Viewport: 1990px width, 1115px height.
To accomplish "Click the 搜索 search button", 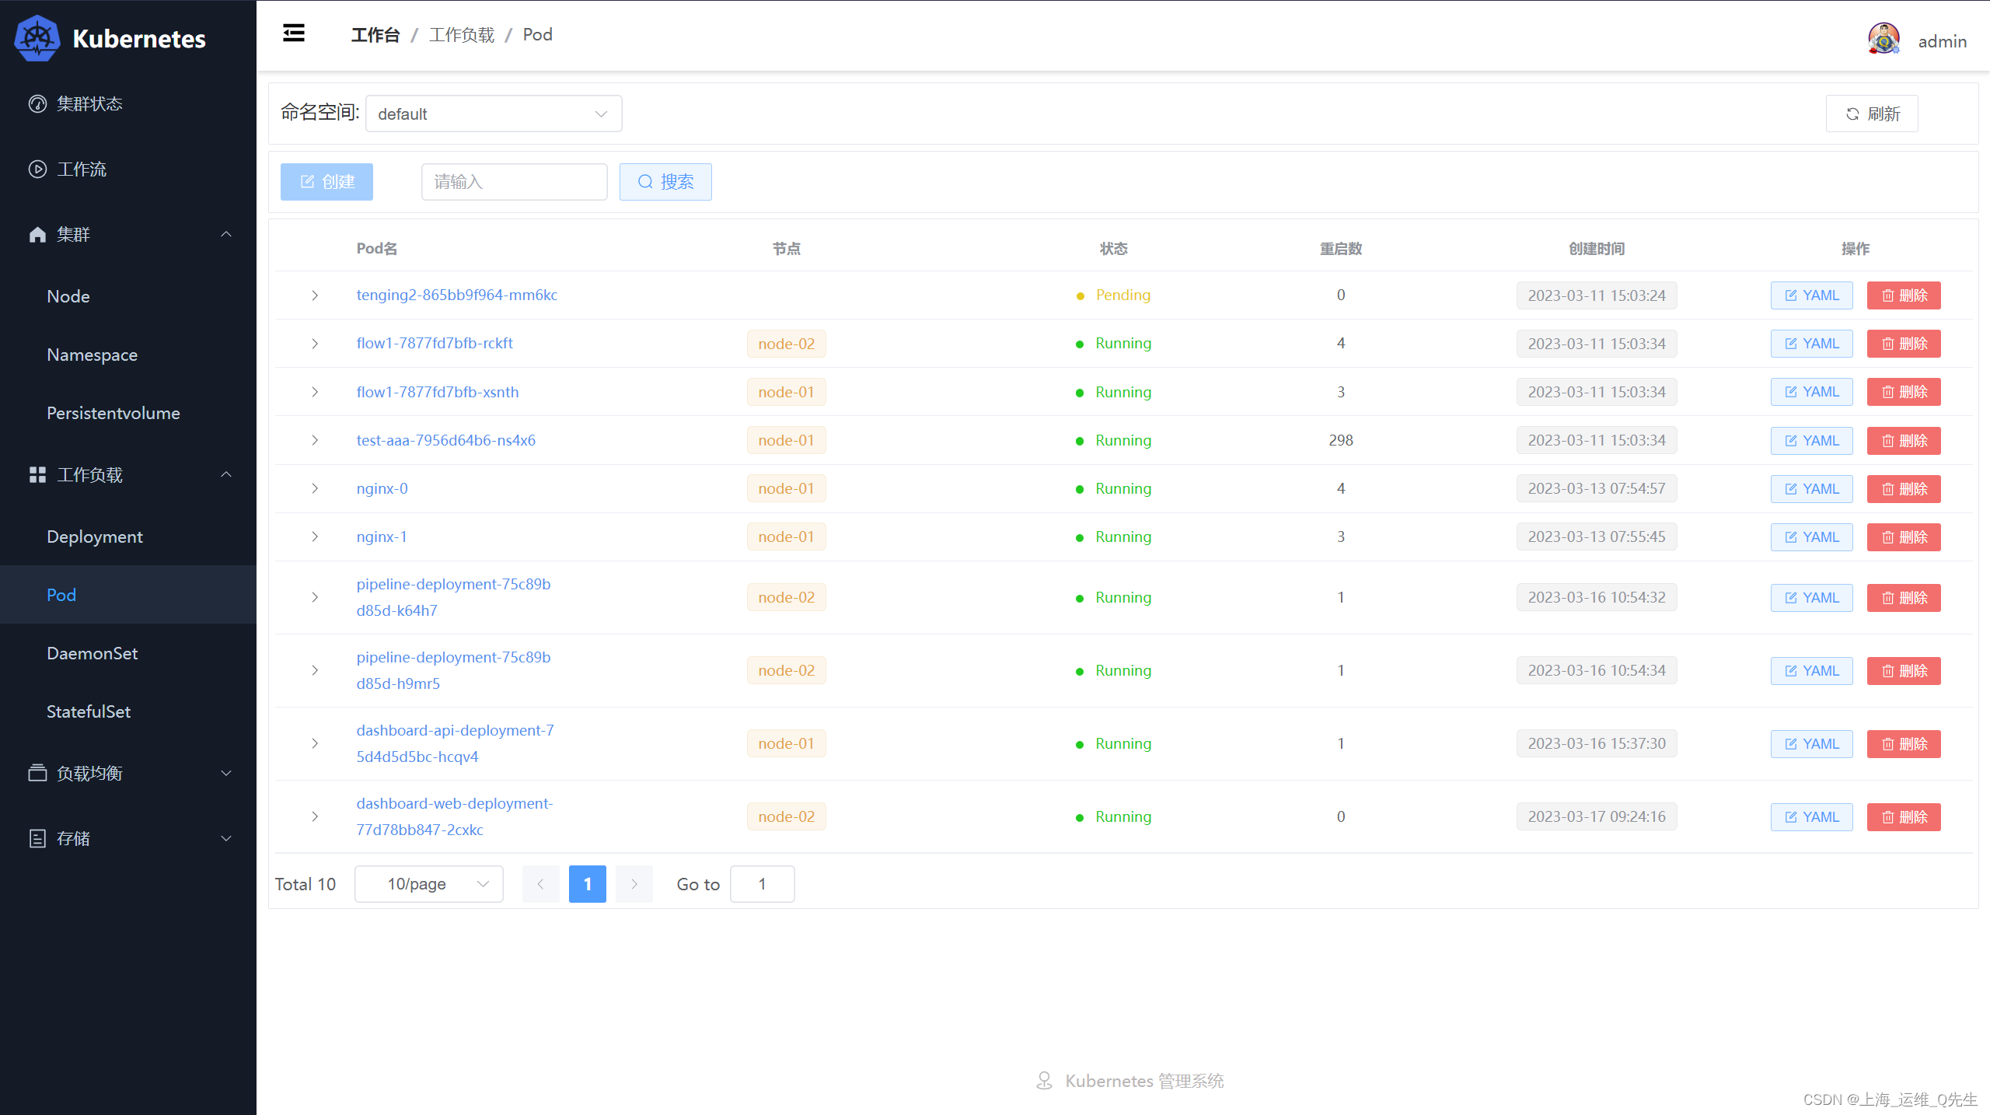I will click(665, 181).
